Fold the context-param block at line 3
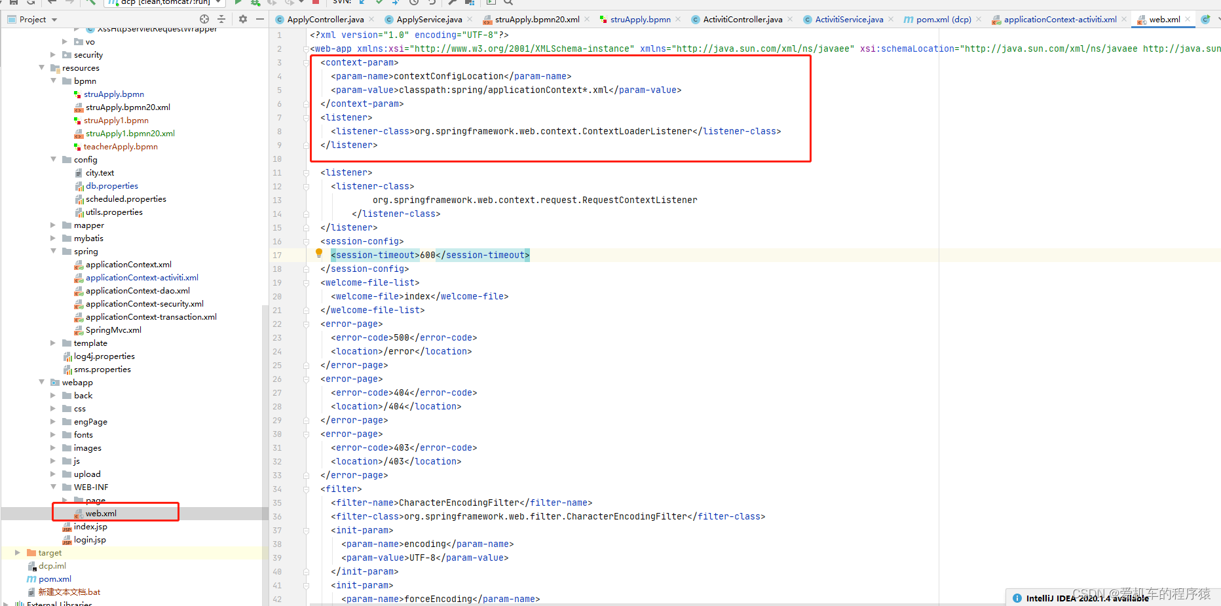This screenshot has width=1221, height=606. pos(306,63)
